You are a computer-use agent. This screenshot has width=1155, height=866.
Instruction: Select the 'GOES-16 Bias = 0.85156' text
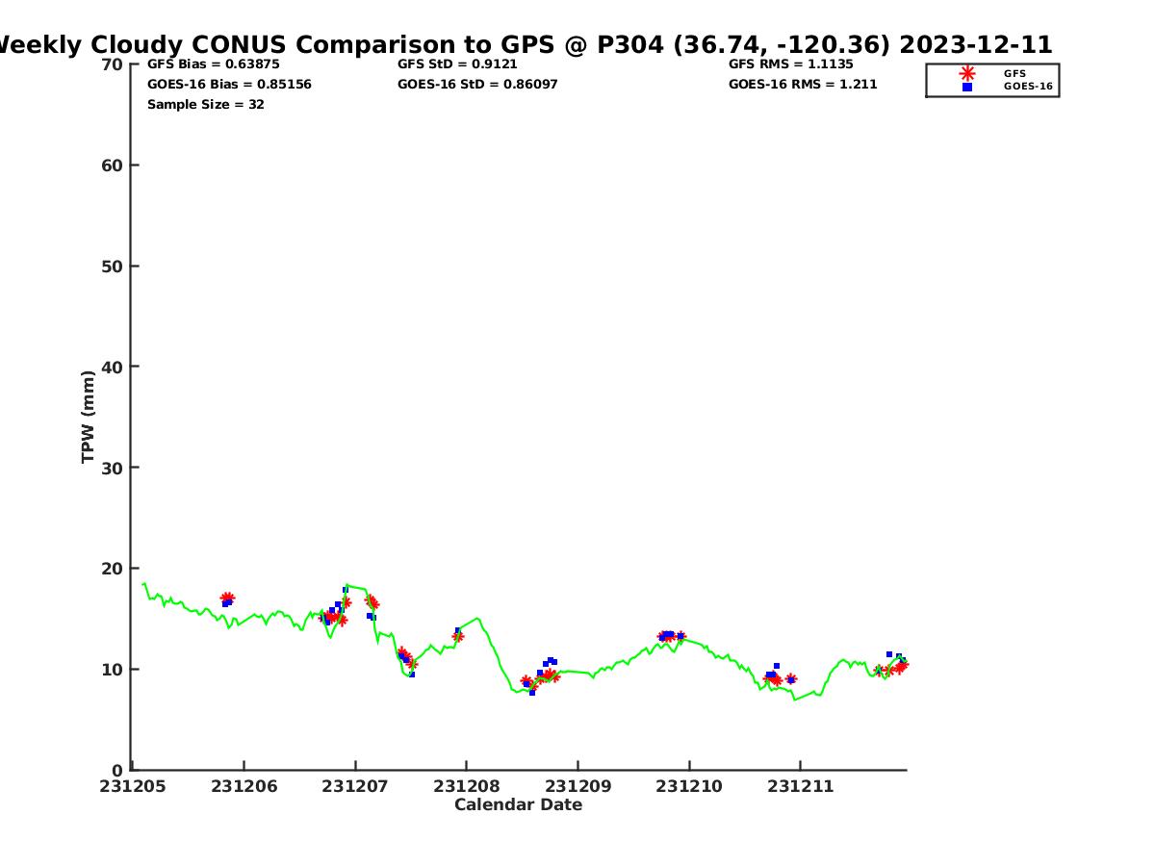tap(229, 85)
